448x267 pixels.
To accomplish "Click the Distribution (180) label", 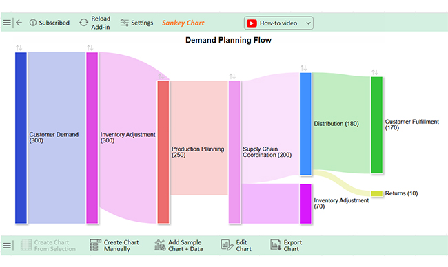I will [x=336, y=123].
